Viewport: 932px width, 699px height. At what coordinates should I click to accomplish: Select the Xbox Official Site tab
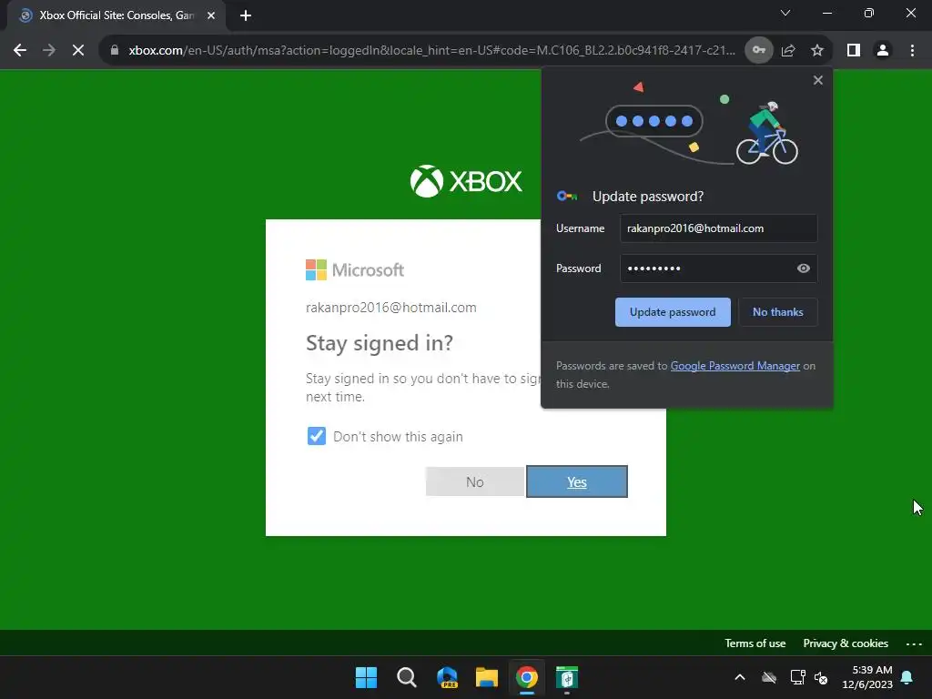pos(116,15)
